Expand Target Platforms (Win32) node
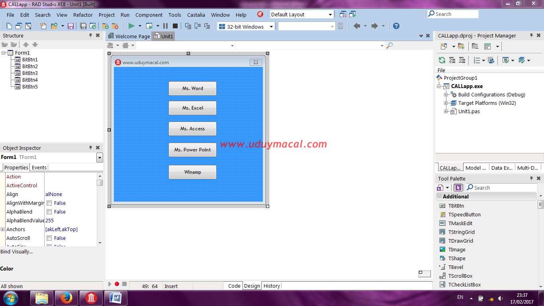544x306 pixels. coord(446,103)
